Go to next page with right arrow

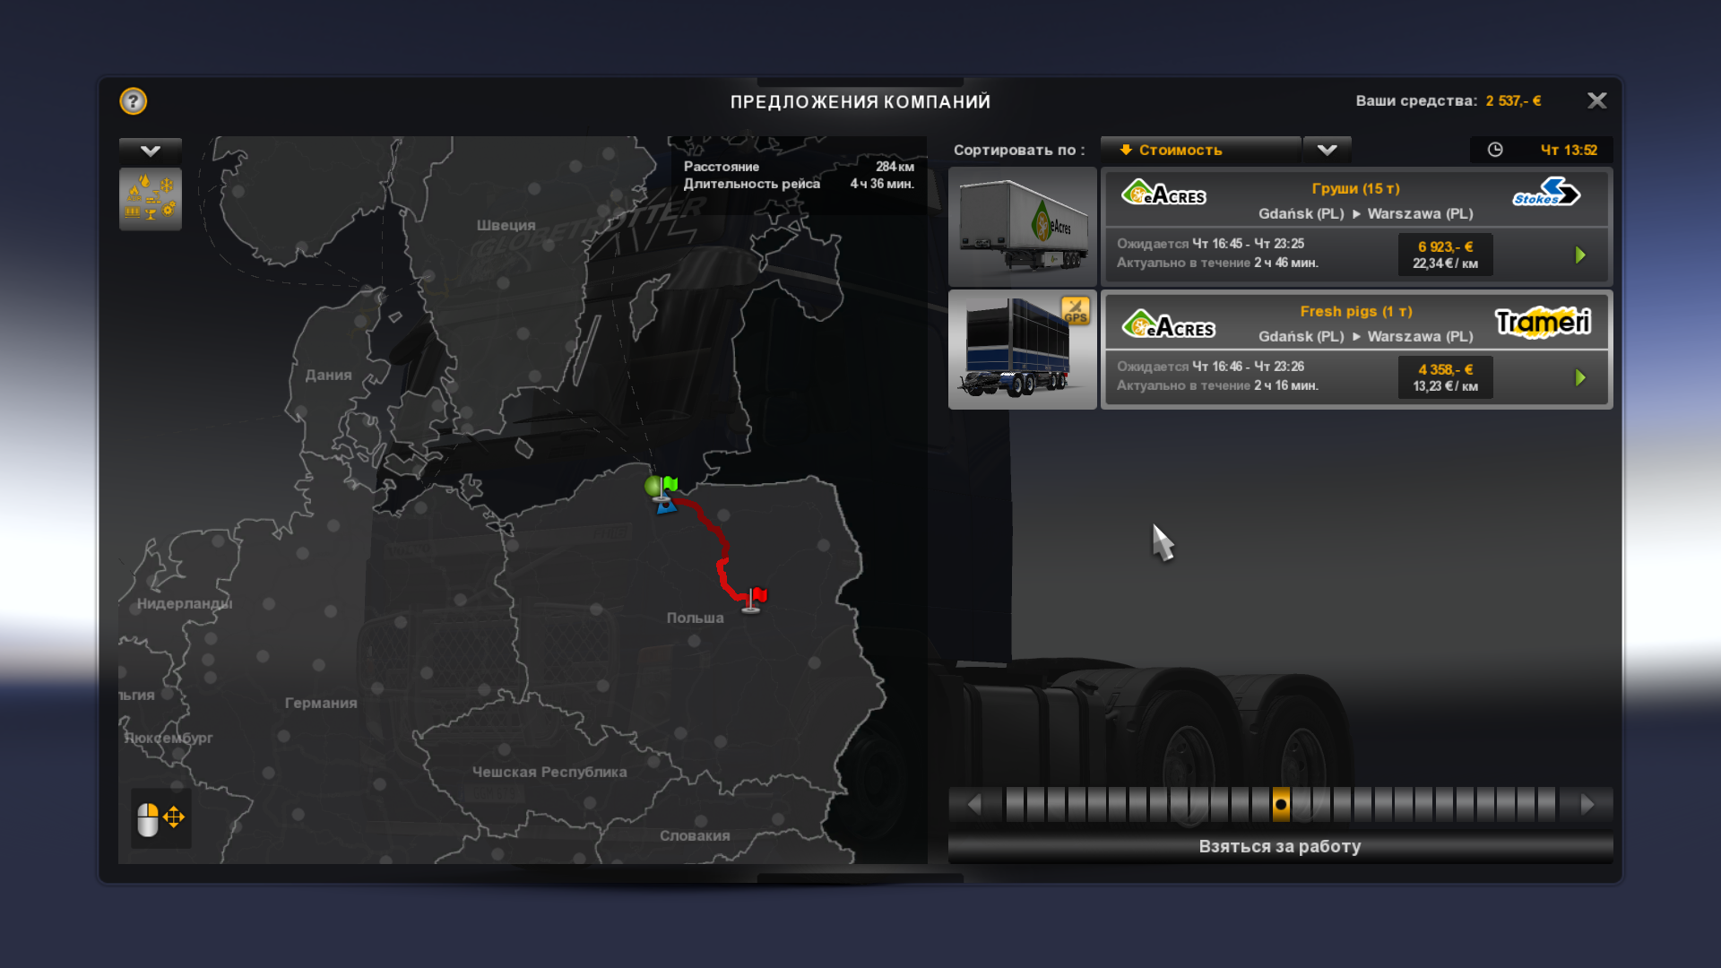[x=1587, y=804]
